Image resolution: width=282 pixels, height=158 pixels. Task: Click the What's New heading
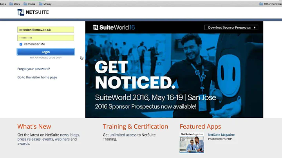click(34, 127)
